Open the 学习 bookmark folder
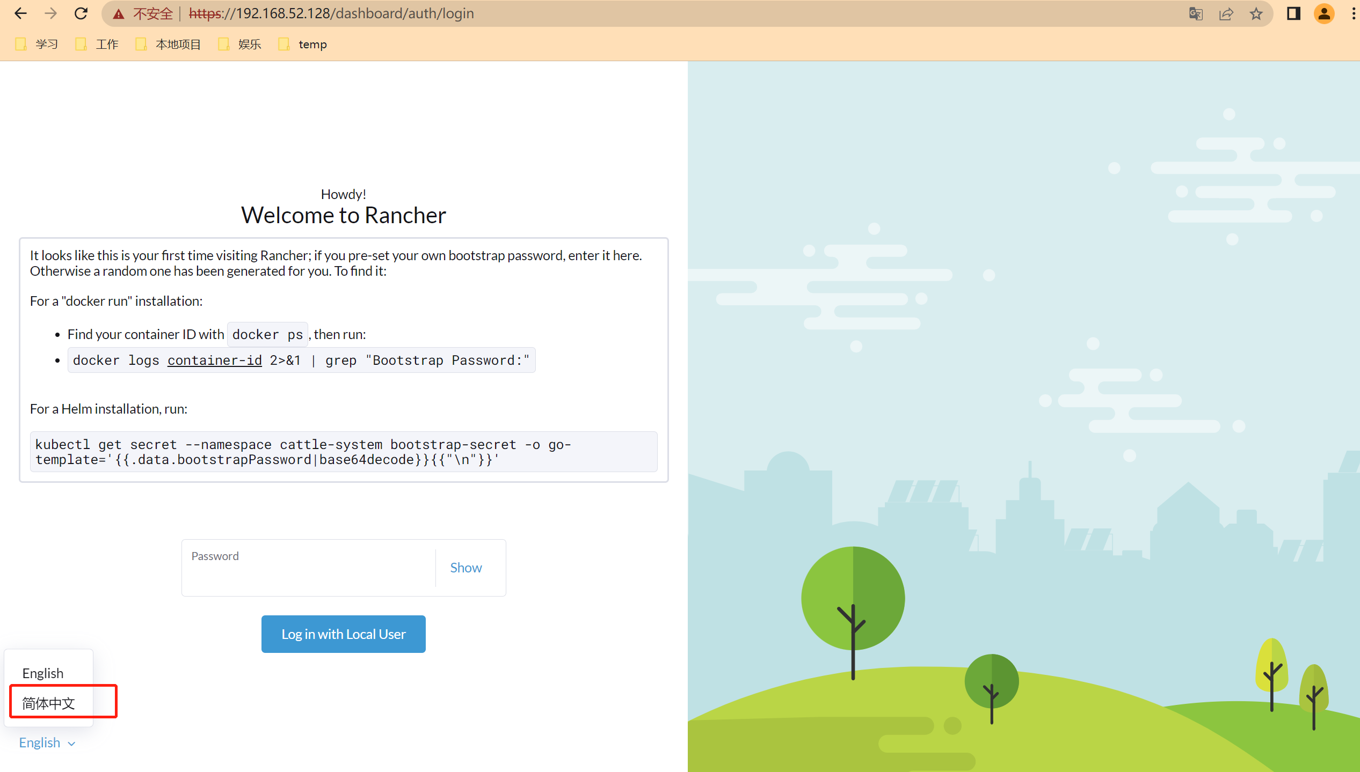The height and width of the screenshot is (772, 1360). pyautogui.click(x=37, y=44)
